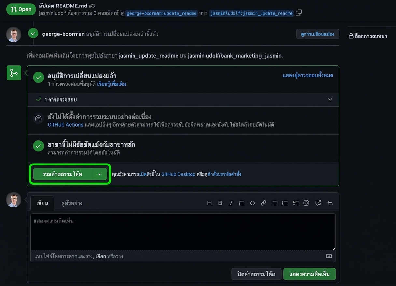Image resolution: width=396 pixels, height=286 pixels.
Task: Click the avatar beside the comment box
Action: click(14, 200)
